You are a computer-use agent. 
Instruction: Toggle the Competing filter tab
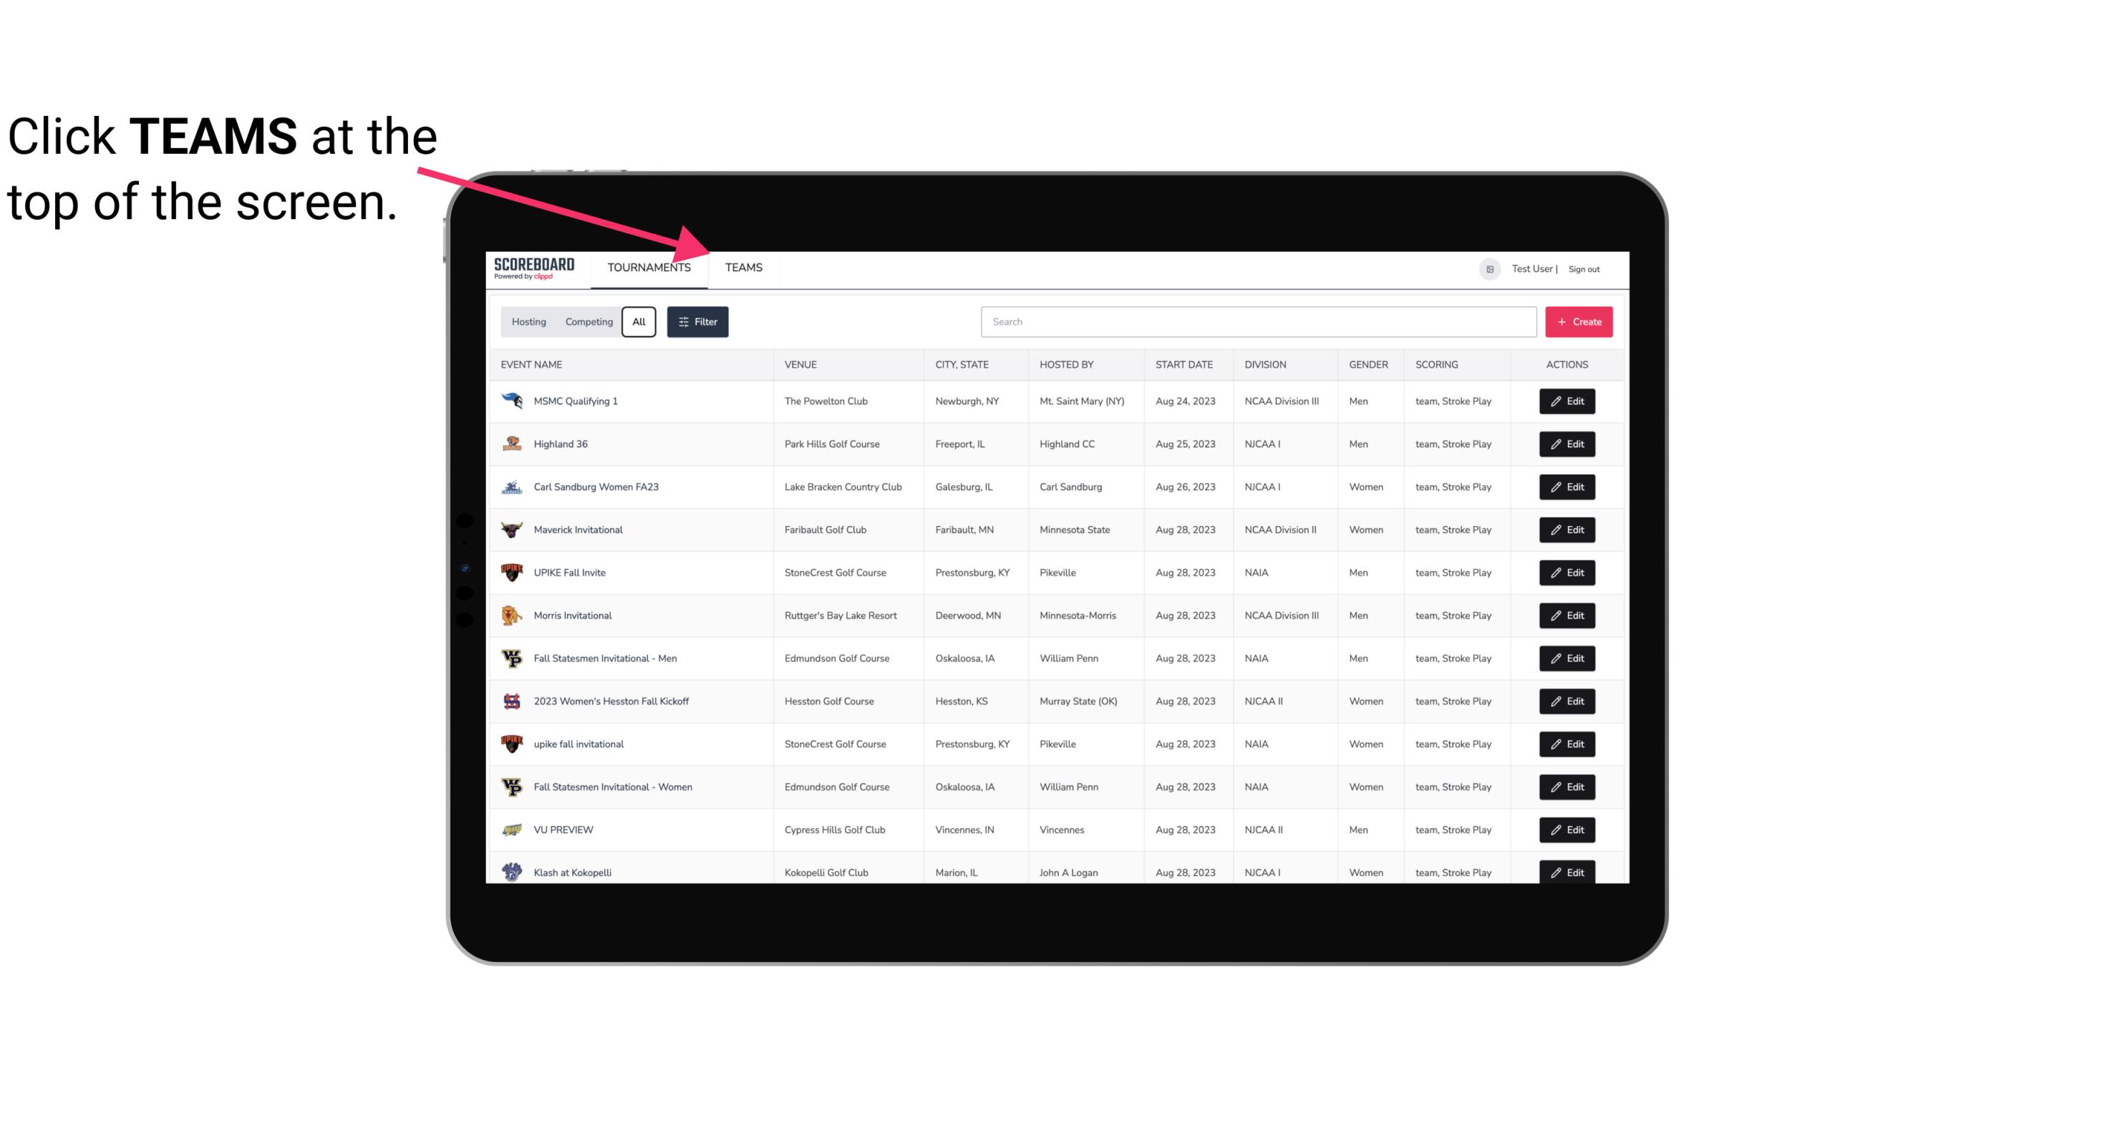pos(588,322)
